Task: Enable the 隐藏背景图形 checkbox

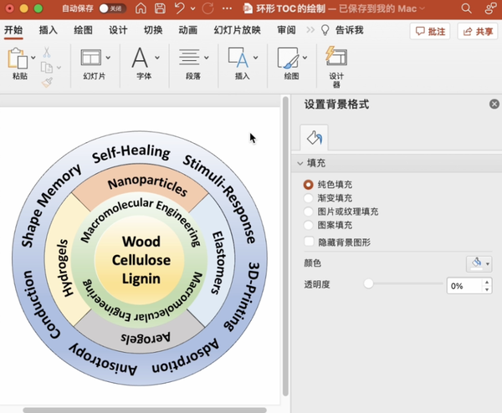Action: point(309,242)
